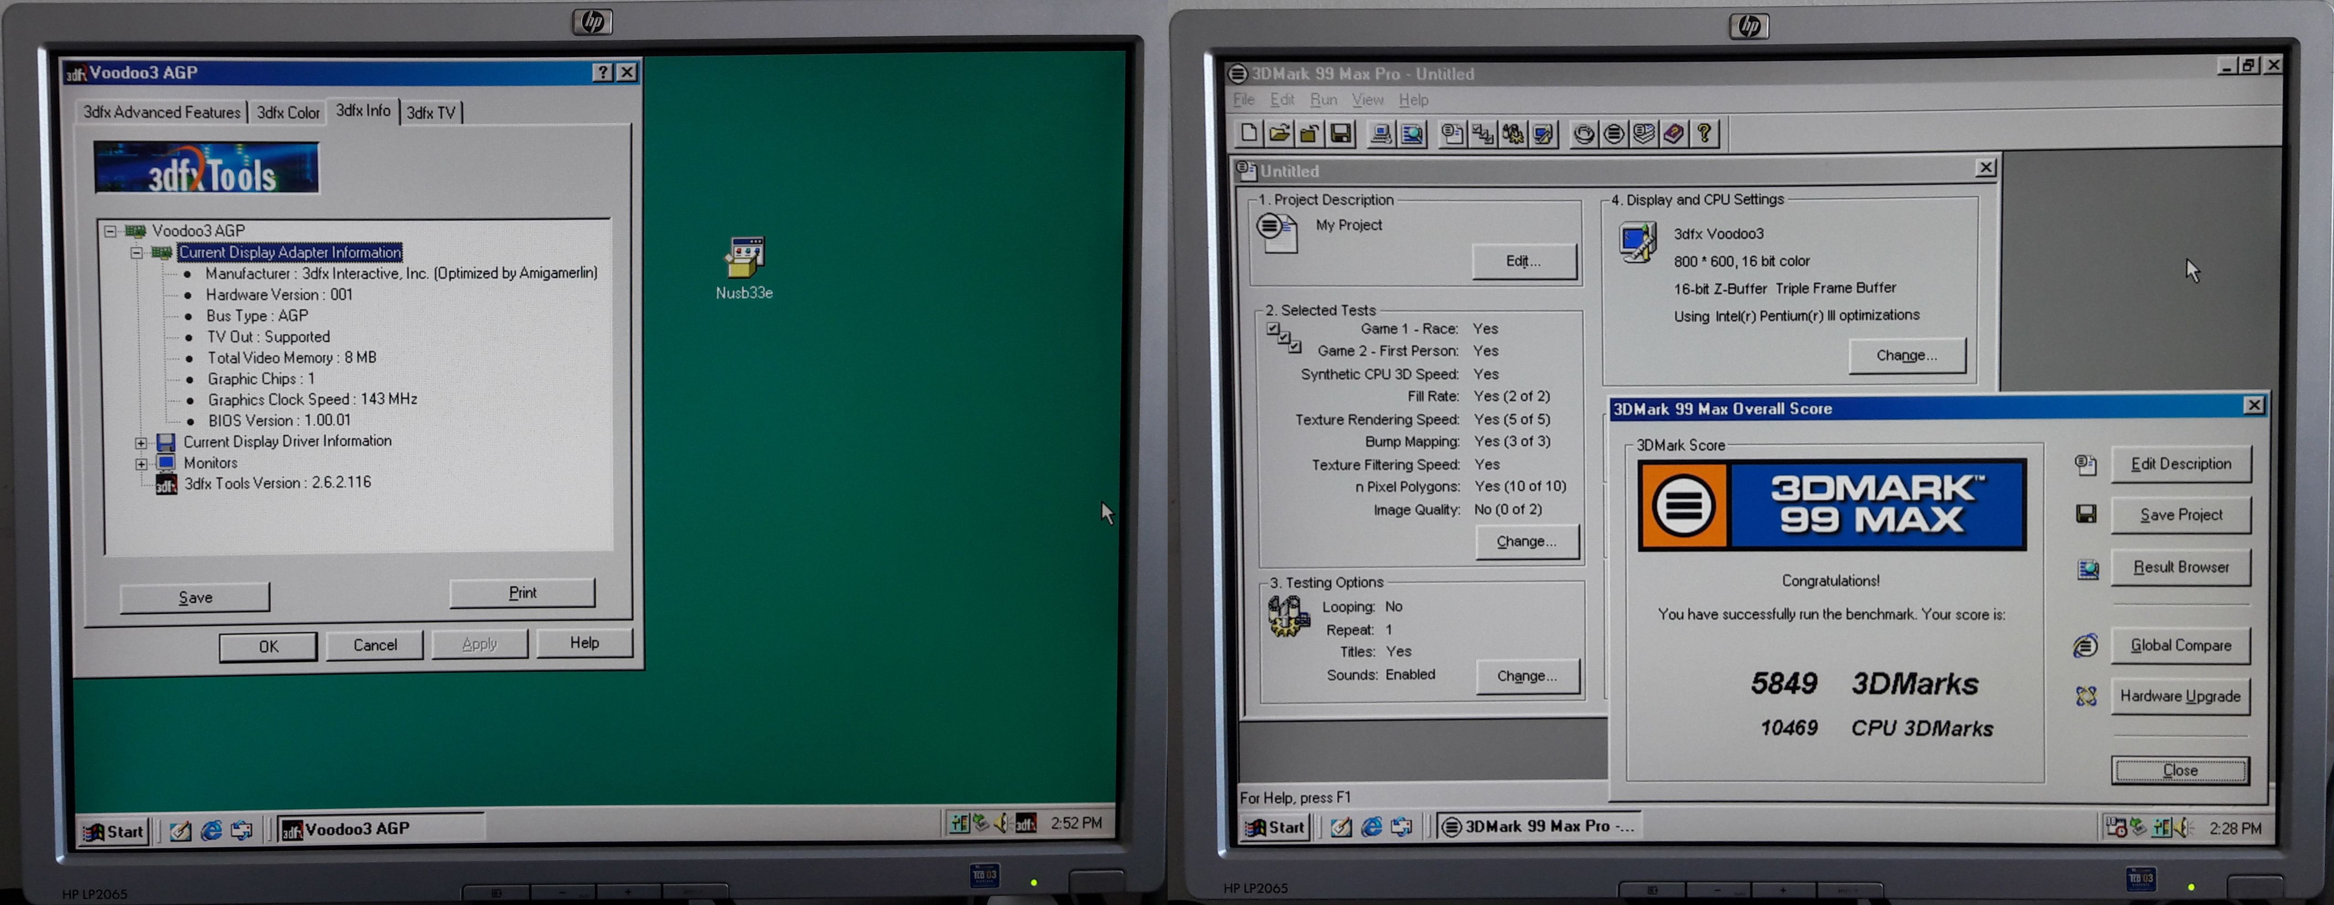Click the purple help book toolbar icon

pos(1674,134)
